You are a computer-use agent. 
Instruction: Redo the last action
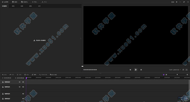(12, 75)
